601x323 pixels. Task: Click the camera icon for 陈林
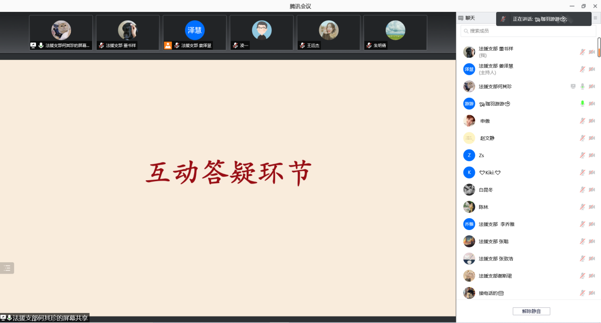[592, 207]
